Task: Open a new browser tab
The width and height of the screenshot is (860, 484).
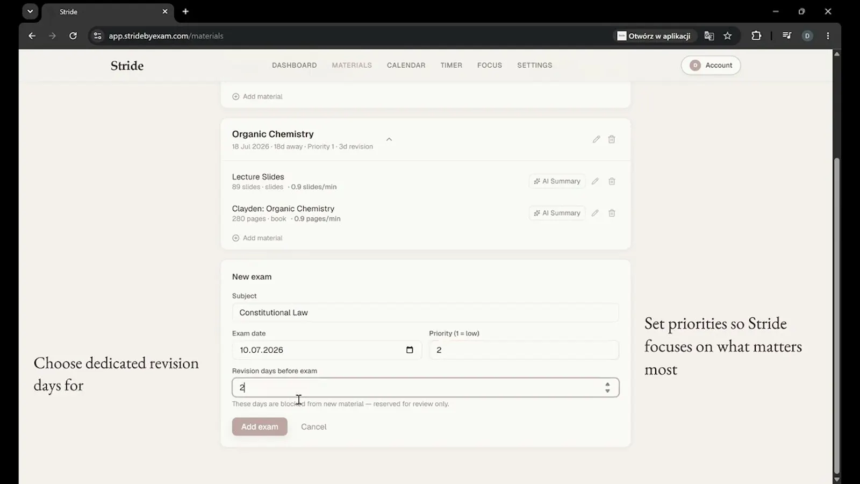Action: (185, 11)
